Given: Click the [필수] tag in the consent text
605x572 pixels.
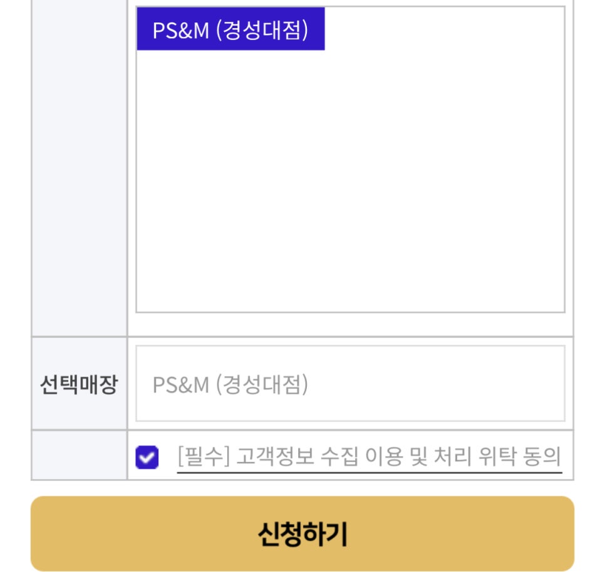Looking at the screenshot, I should click(x=200, y=457).
